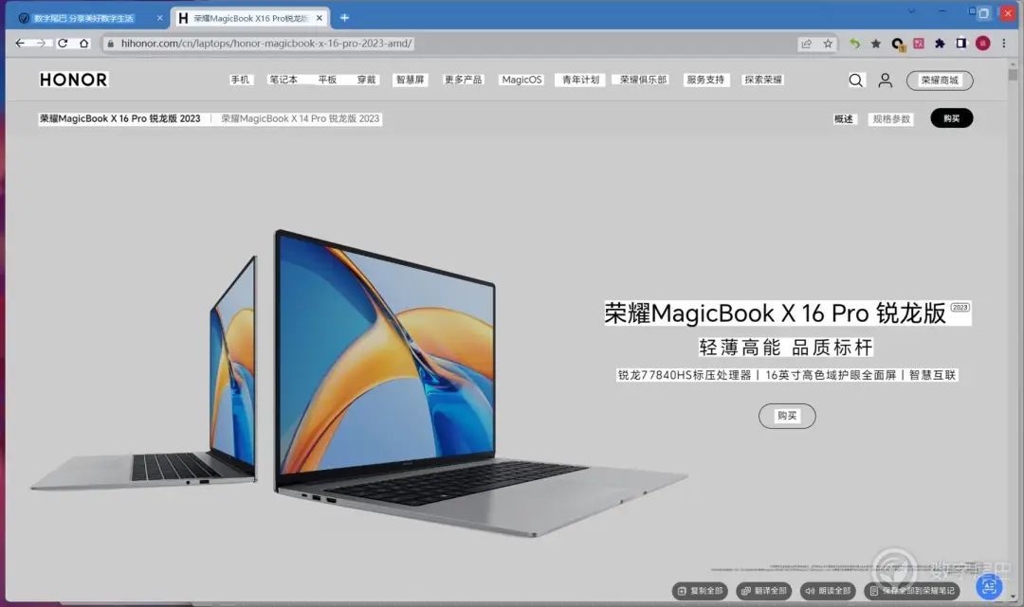Click the 保存全部到荣耀笔记 button

(912, 591)
